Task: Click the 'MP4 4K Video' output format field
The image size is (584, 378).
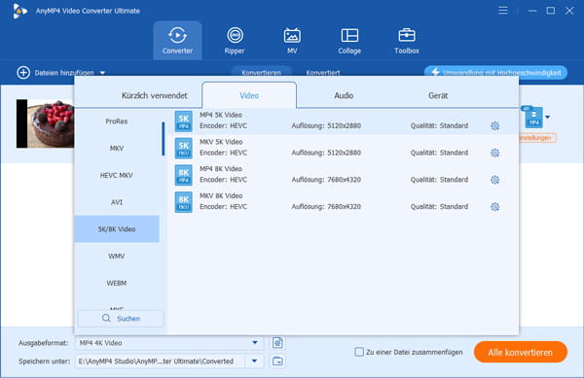Action: [169, 343]
